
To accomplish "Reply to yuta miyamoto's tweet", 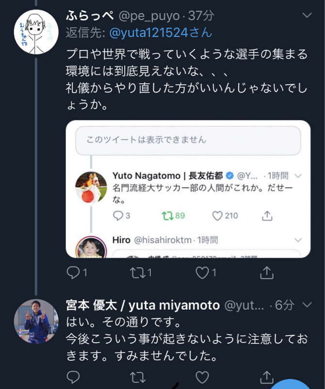I will click(x=73, y=377).
